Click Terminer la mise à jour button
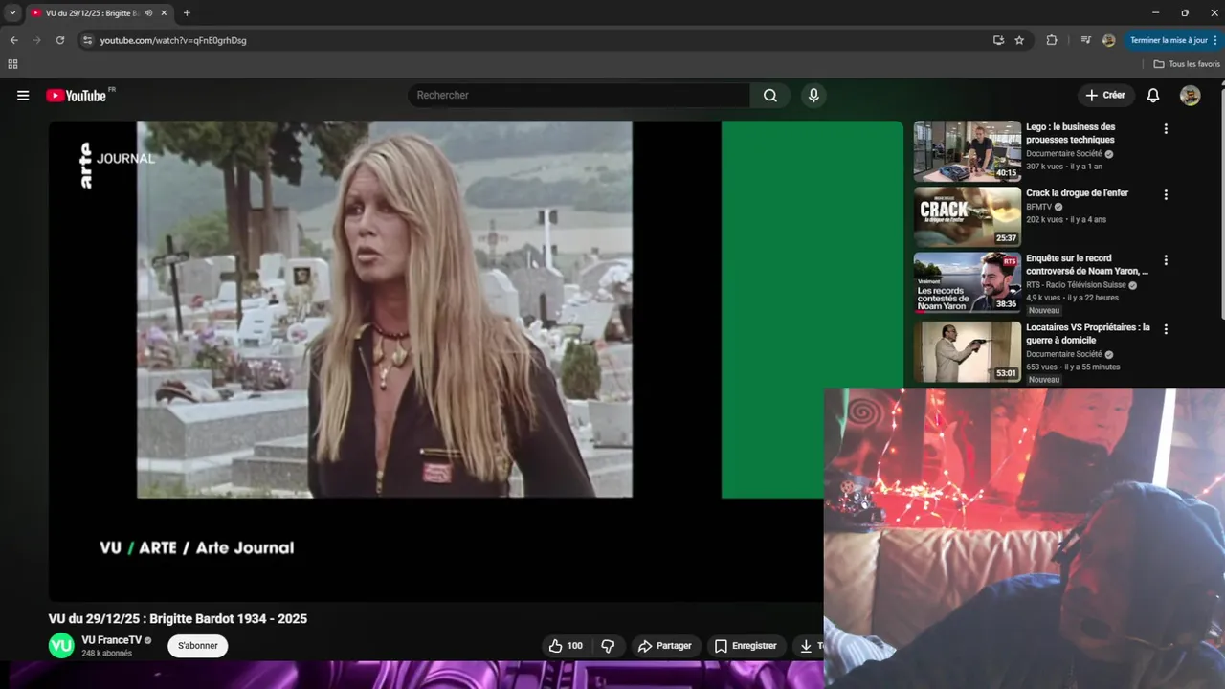Viewport: 1225px width, 689px height. click(x=1168, y=40)
